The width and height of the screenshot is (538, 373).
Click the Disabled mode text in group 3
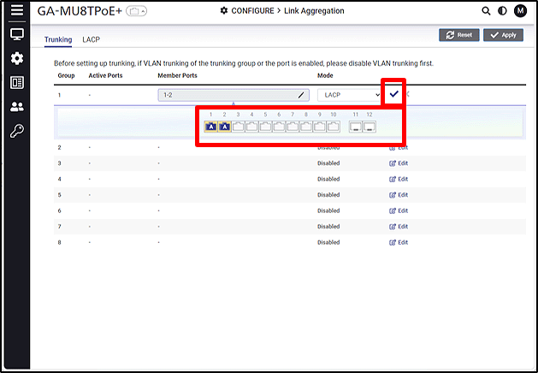328,163
